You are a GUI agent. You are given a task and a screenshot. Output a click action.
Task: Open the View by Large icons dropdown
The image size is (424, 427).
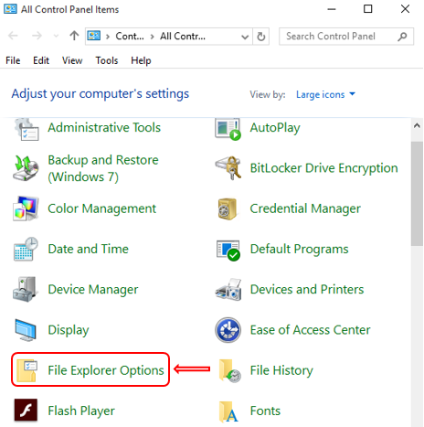click(325, 94)
